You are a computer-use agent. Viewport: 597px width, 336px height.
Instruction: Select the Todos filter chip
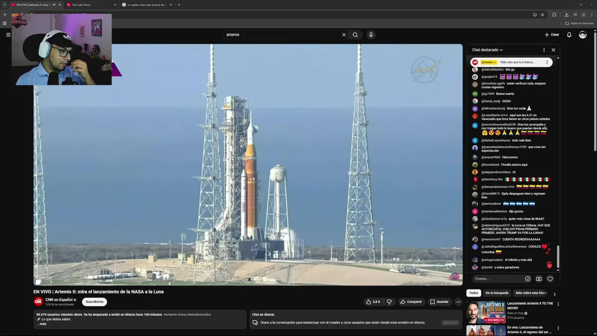click(x=473, y=293)
